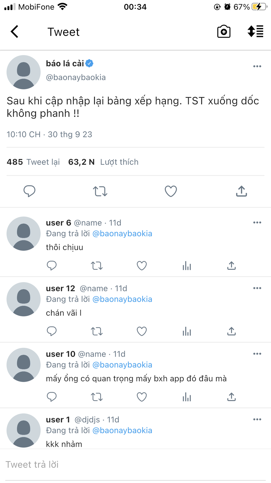The width and height of the screenshot is (271, 483).
Task: Like the main tweet by báo lá cải
Action: (171, 191)
